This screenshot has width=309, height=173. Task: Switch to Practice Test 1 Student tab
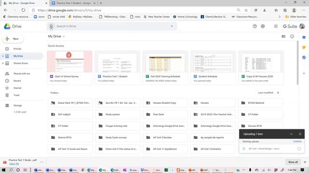(x=73, y=3)
